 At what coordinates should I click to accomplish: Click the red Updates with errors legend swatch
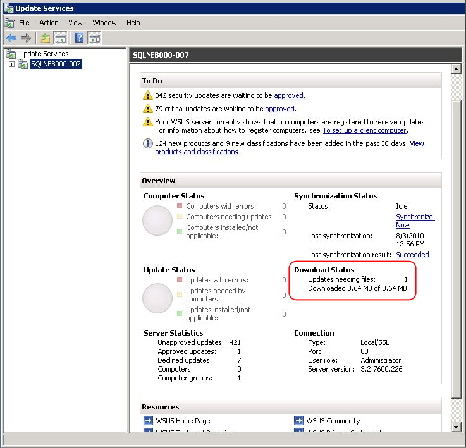[180, 279]
